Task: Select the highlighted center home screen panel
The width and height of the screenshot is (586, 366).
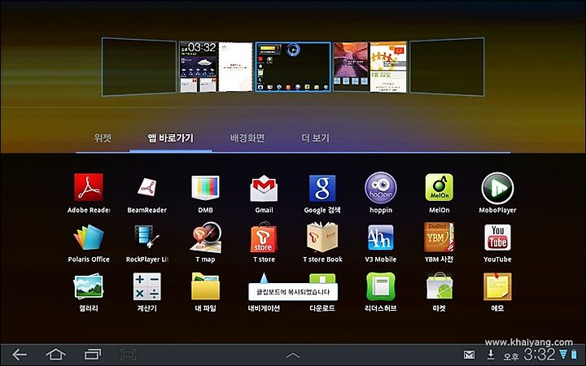Action: pos(293,67)
